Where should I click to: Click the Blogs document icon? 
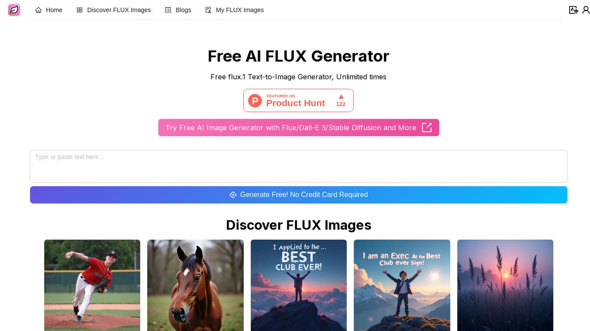point(168,10)
